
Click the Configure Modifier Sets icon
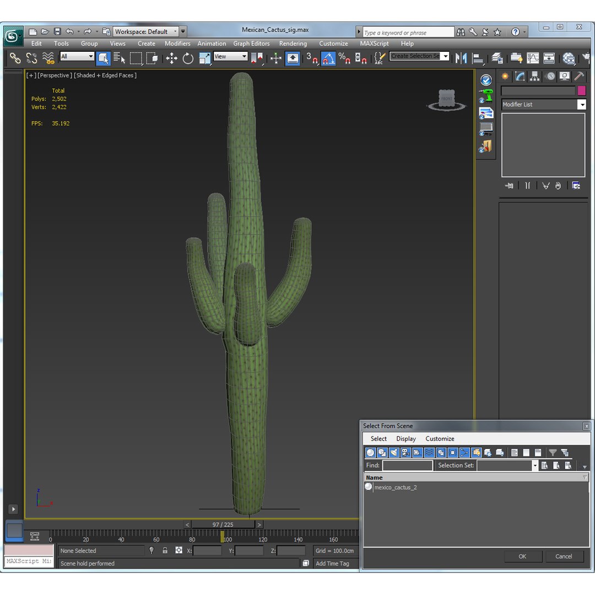(x=576, y=186)
